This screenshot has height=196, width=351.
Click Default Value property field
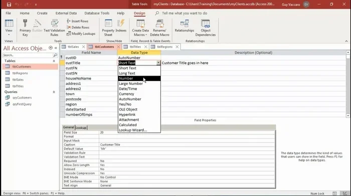pyautogui.click(x=187, y=148)
